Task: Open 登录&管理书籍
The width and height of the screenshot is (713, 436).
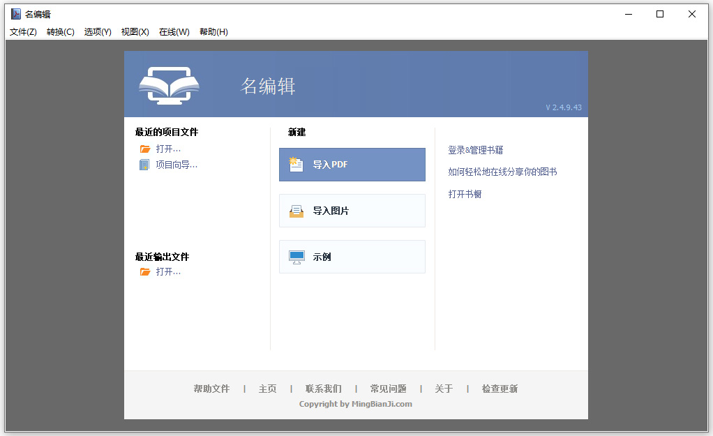Action: click(476, 149)
